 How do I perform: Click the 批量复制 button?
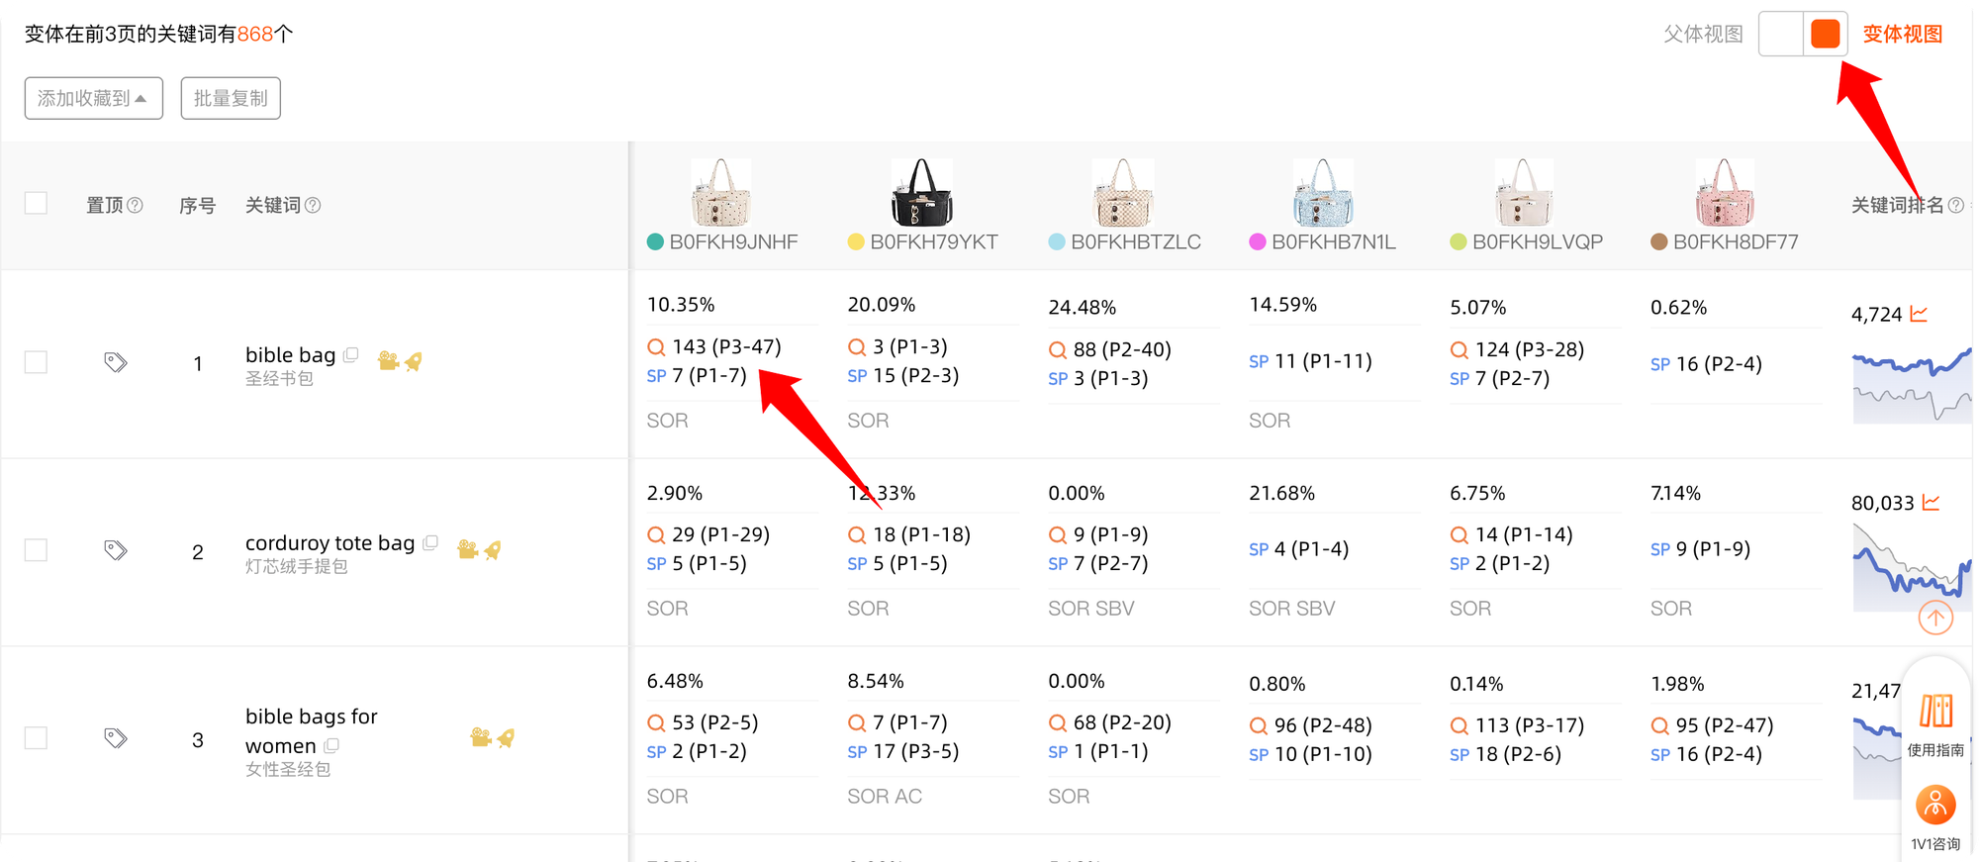(231, 98)
